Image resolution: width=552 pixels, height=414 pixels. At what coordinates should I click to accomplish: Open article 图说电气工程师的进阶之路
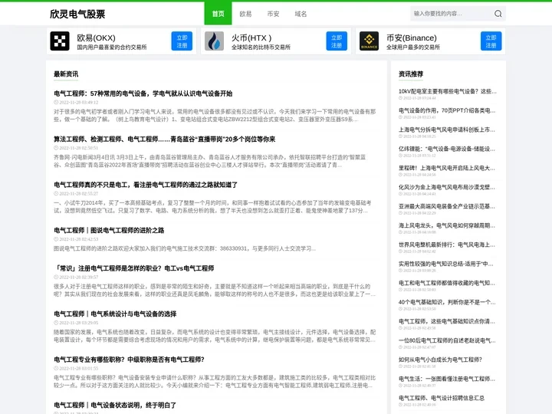(109, 230)
